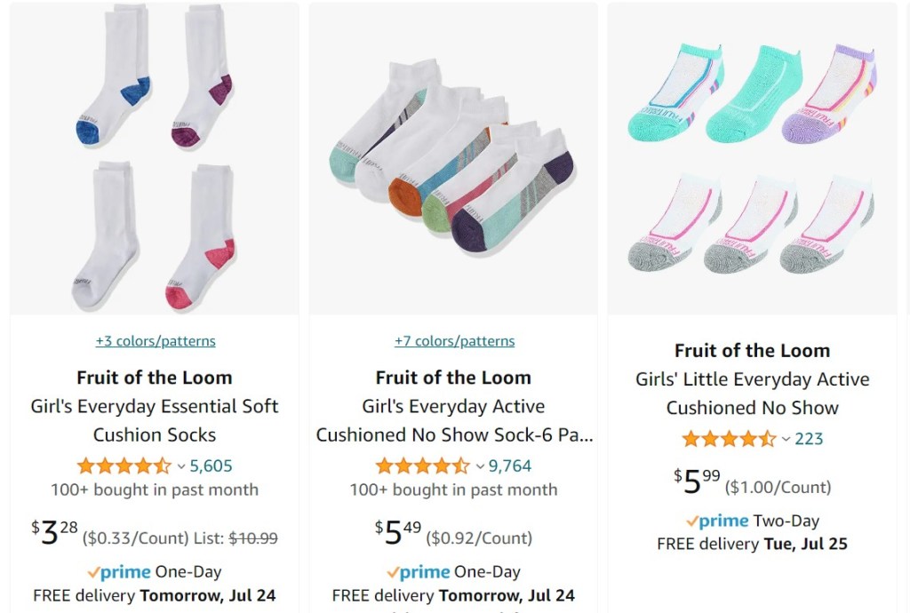Expand rating dropdown arrow next to 9,764

click(480, 466)
